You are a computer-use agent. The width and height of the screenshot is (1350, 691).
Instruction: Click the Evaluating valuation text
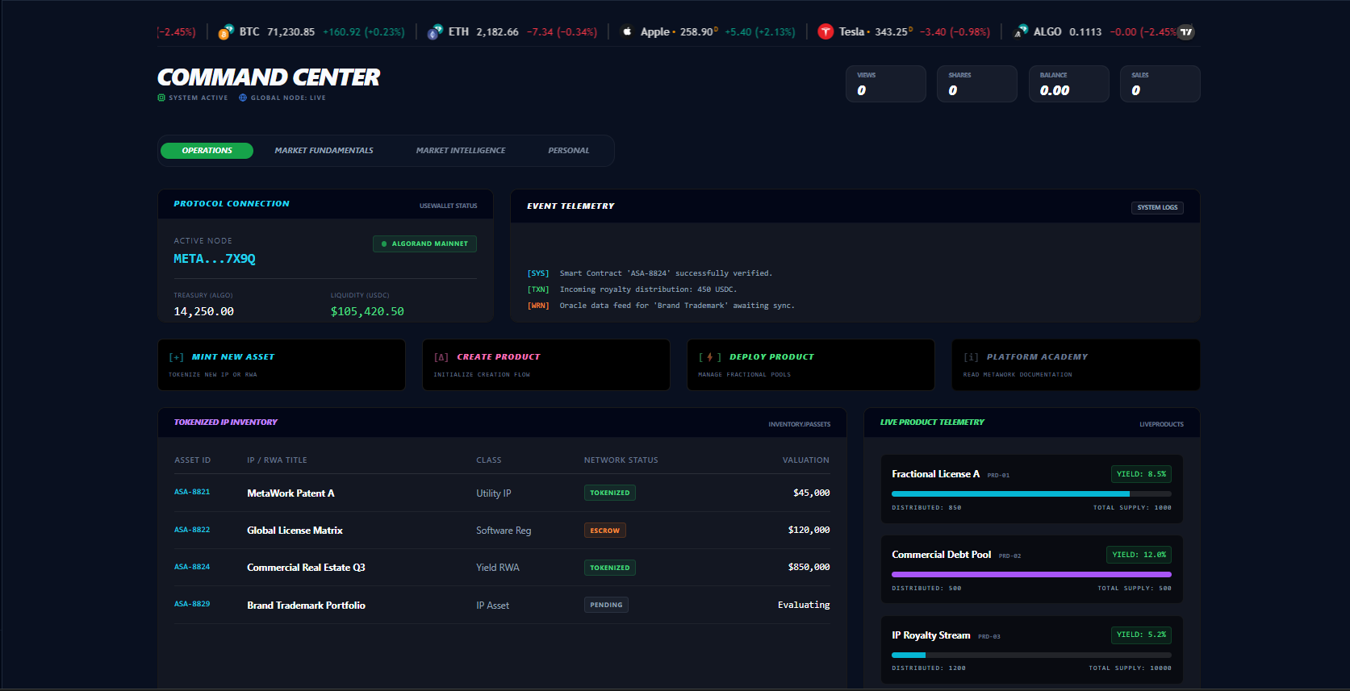[x=804, y=605]
